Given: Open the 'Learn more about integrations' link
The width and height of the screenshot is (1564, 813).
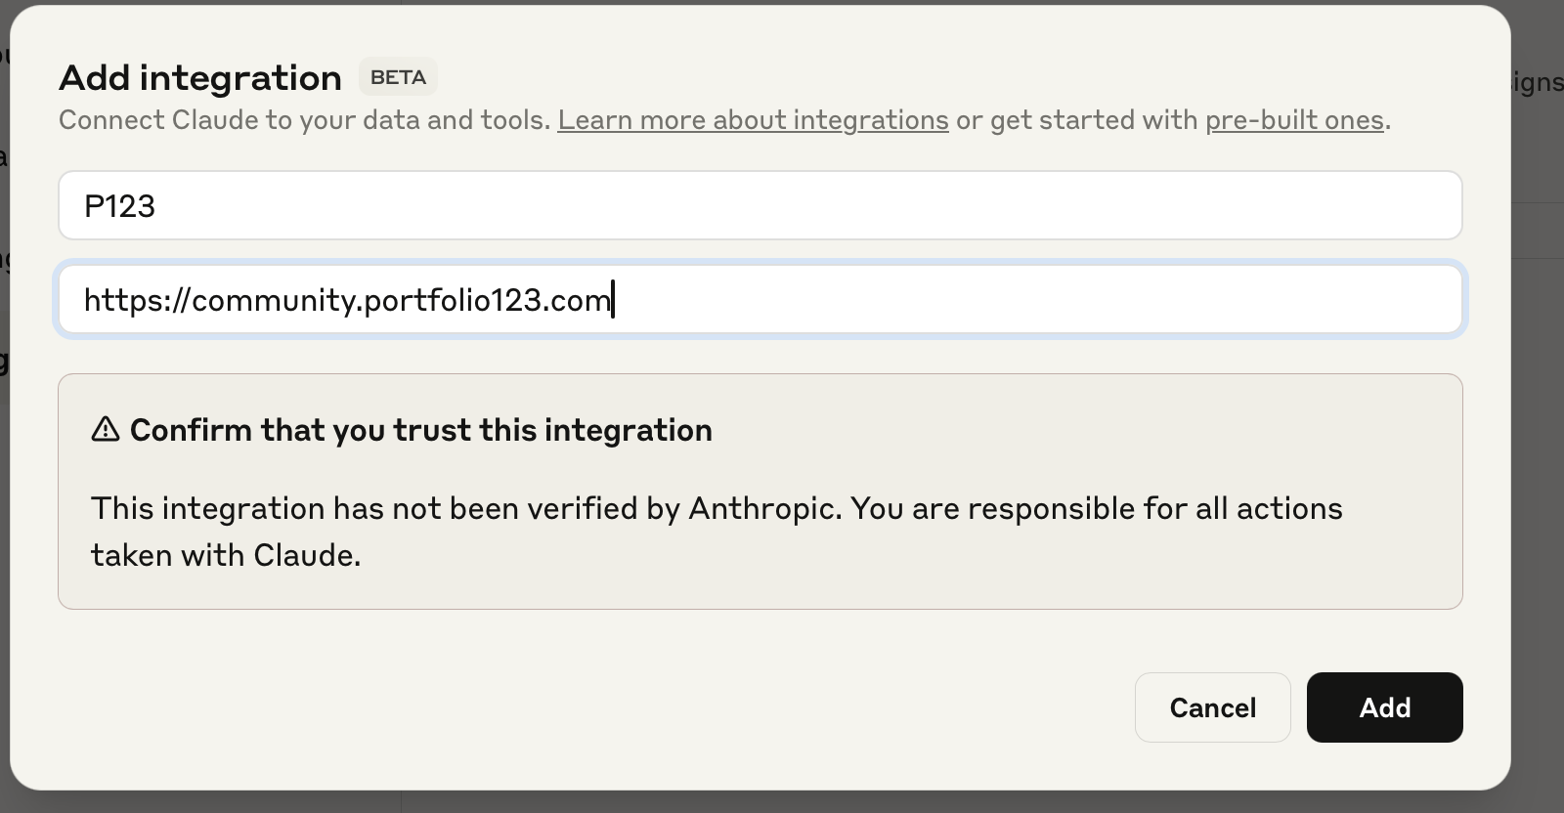Looking at the screenshot, I should (x=753, y=120).
